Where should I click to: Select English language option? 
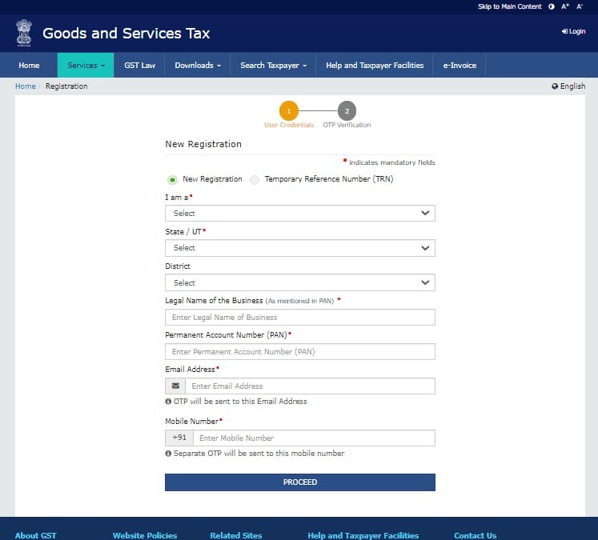point(572,86)
